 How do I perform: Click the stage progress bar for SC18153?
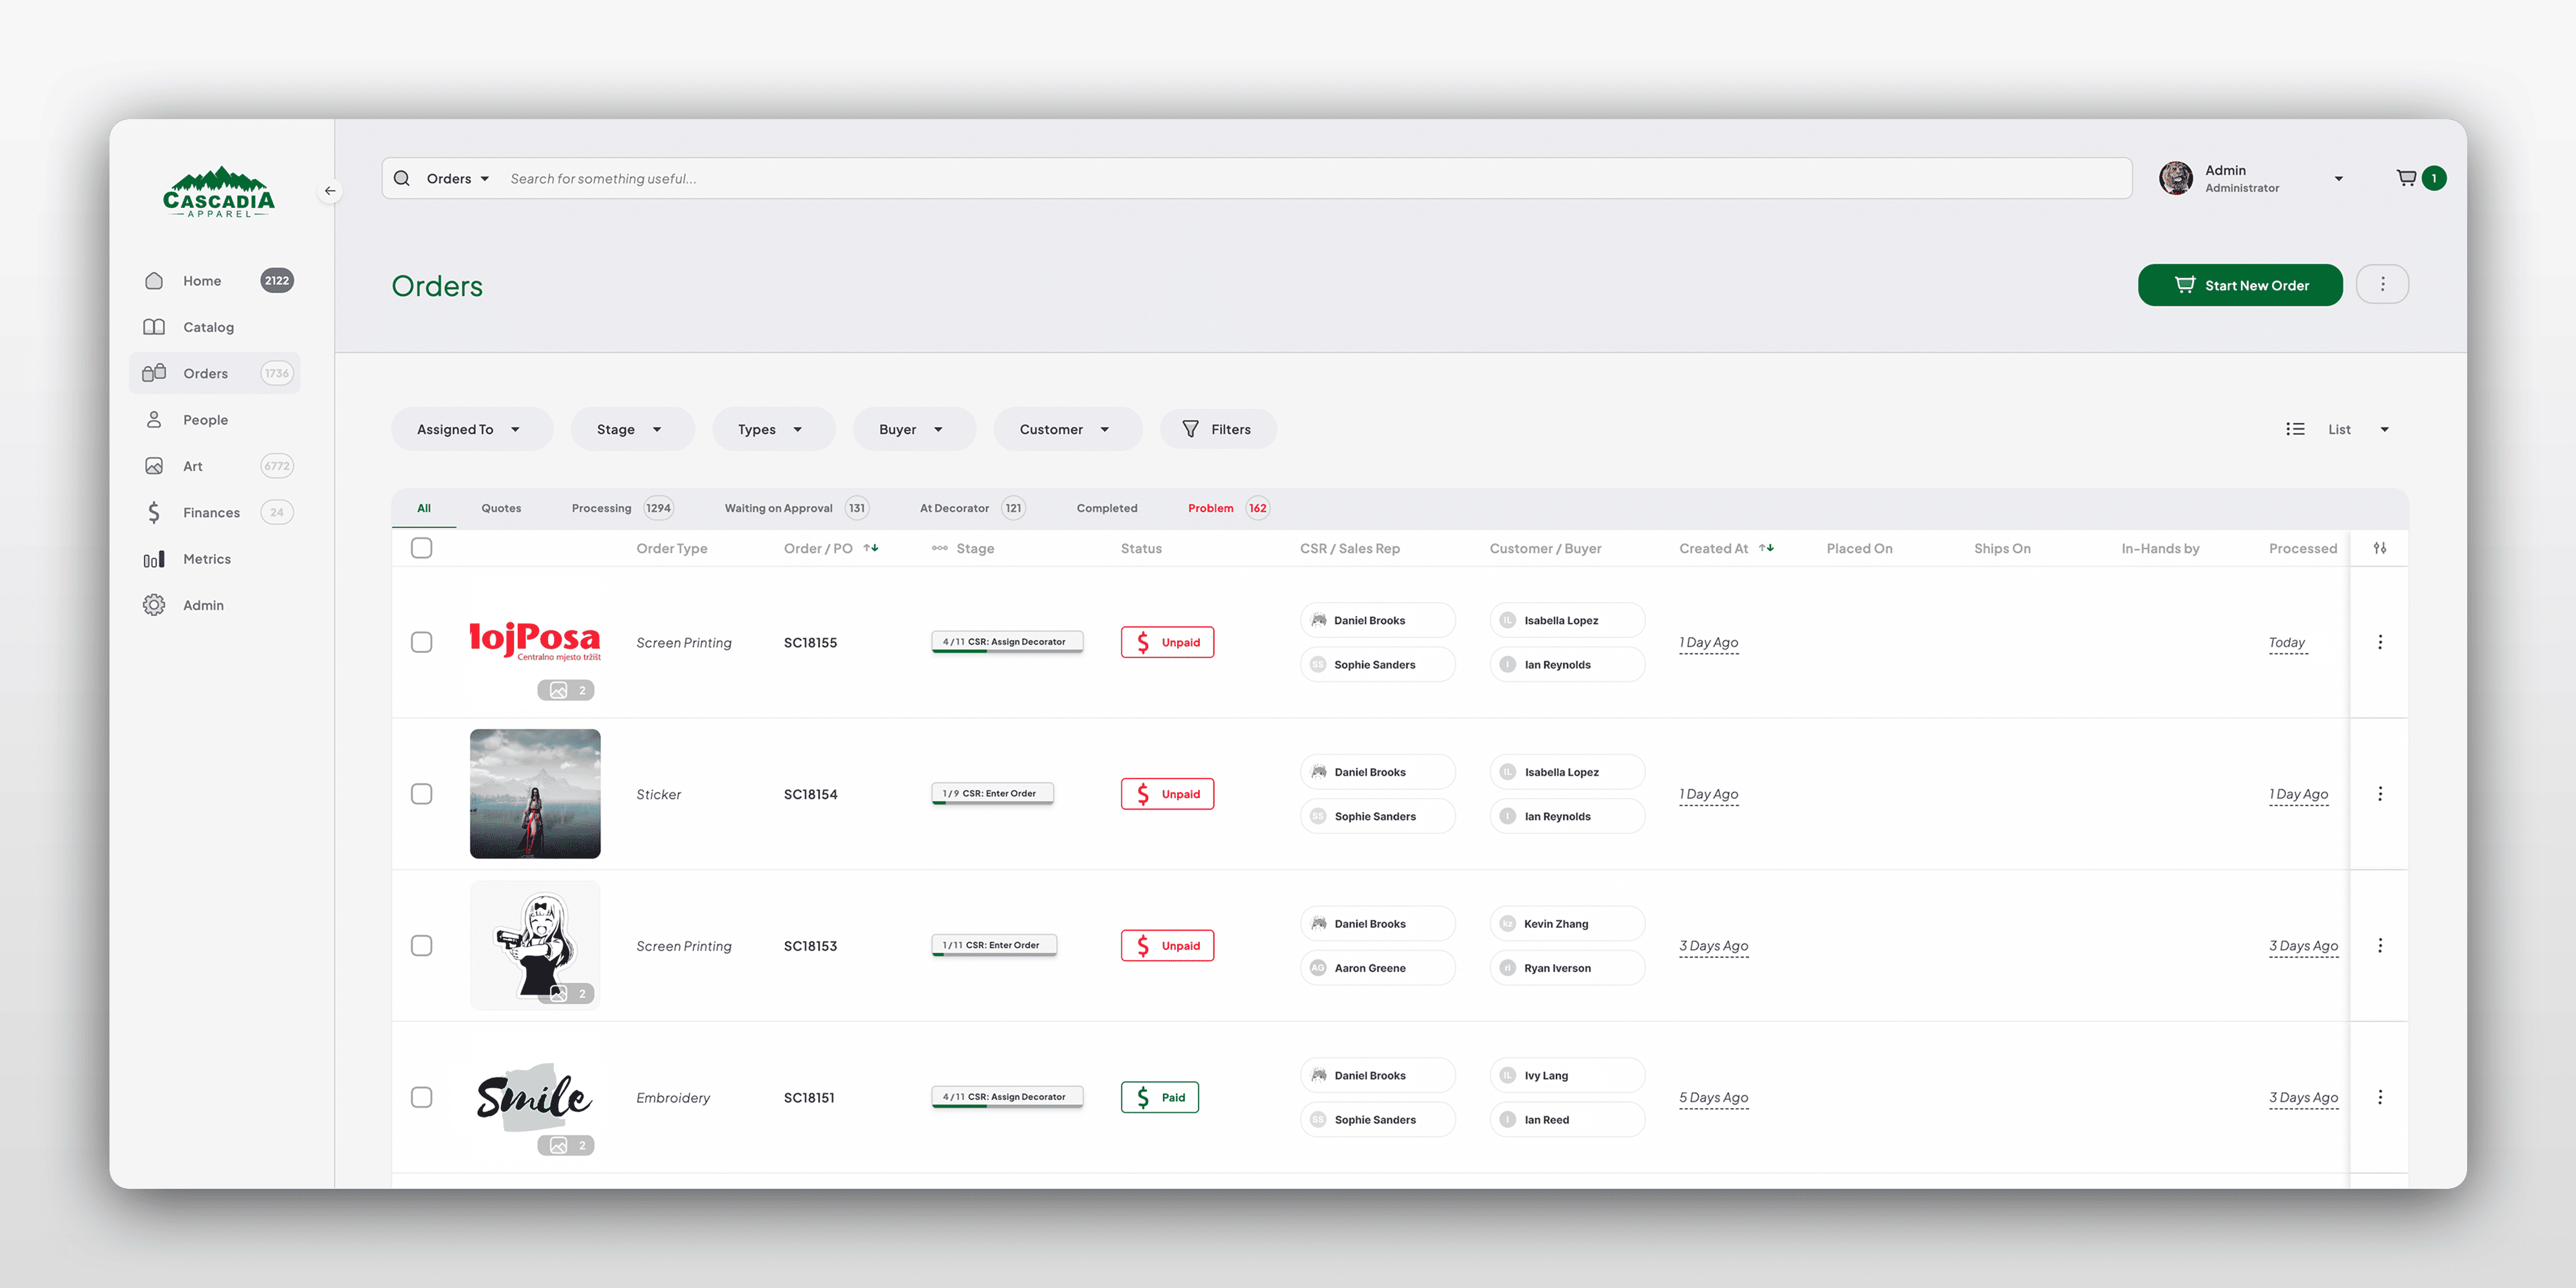[x=993, y=945]
